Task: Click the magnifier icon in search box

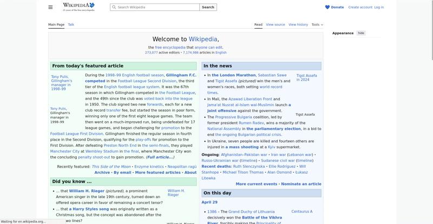Action: (x=114, y=7)
